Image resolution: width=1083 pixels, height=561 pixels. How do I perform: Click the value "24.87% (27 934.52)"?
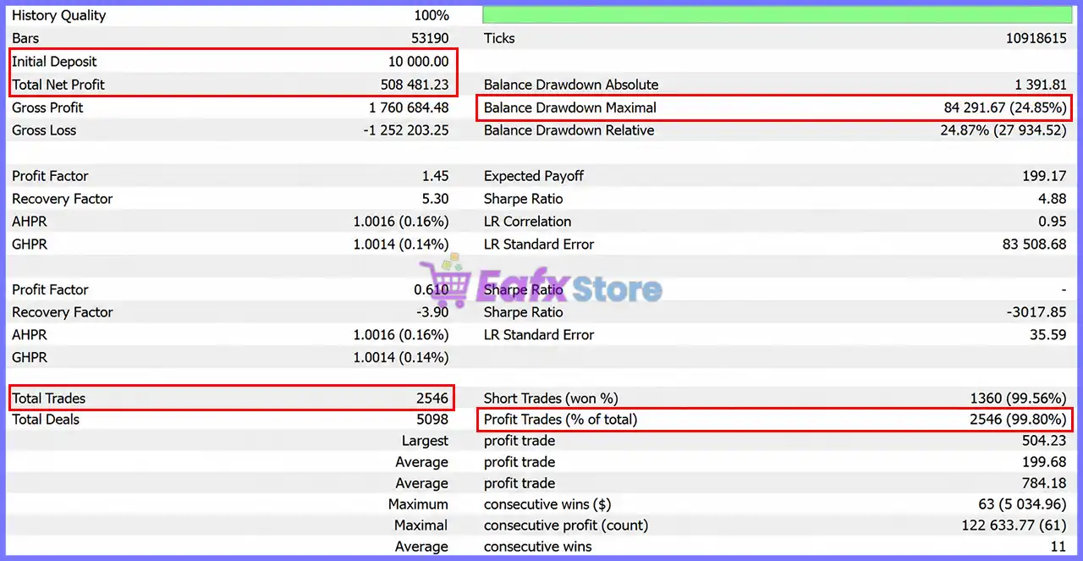(x=1003, y=130)
